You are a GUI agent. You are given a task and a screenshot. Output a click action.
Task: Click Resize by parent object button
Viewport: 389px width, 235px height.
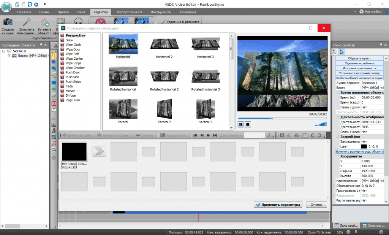pyautogui.click(x=359, y=151)
